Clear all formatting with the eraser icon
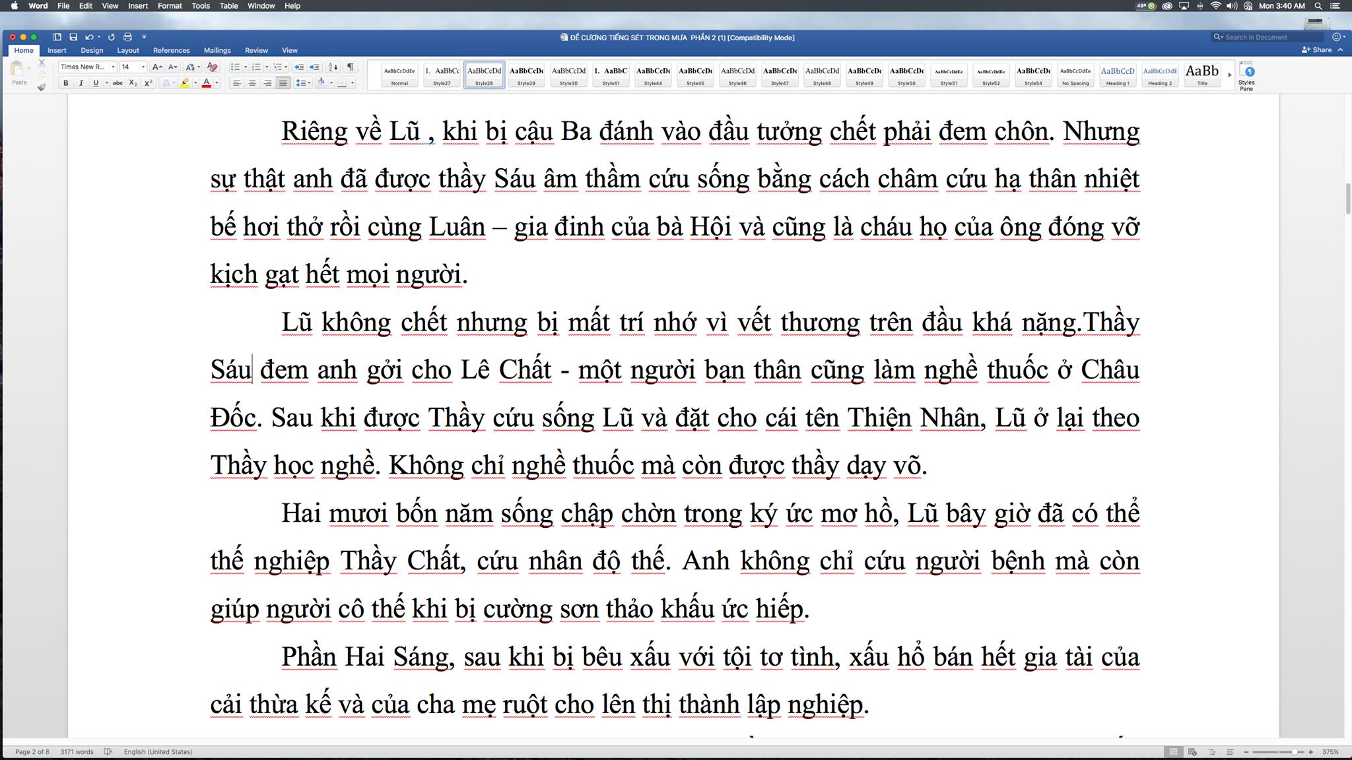This screenshot has height=760, width=1352. pyautogui.click(x=212, y=67)
